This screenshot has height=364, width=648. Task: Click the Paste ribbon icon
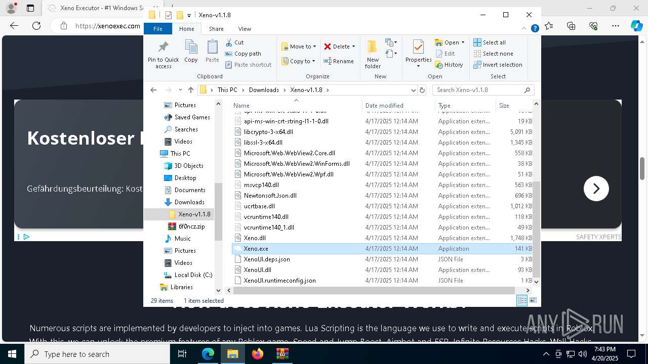coord(212,52)
